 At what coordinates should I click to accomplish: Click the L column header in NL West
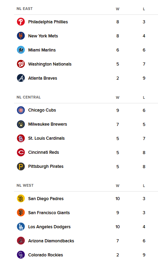(x=144, y=186)
